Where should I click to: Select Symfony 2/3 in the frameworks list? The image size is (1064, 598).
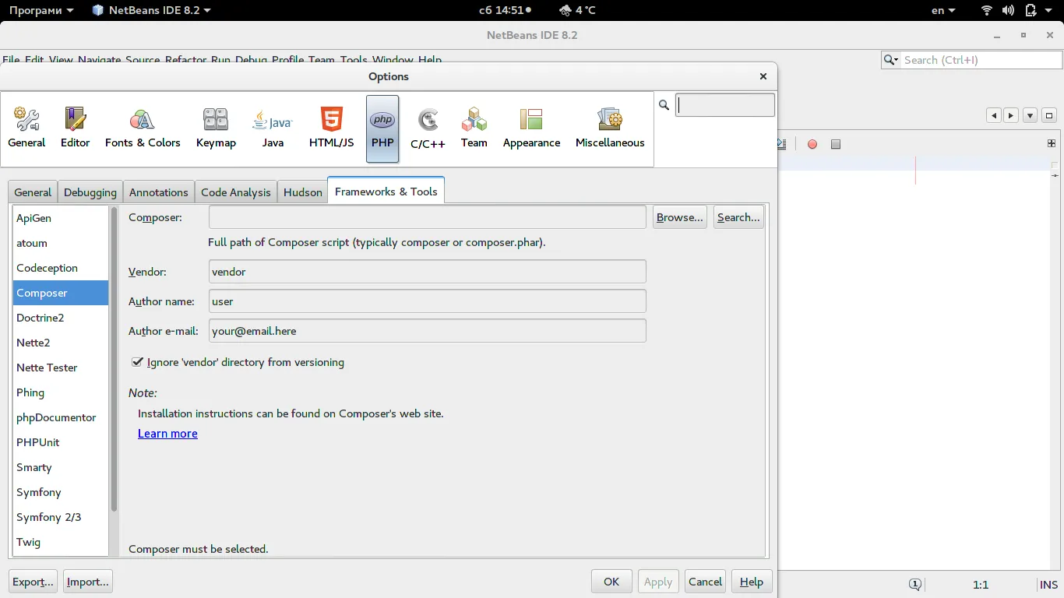point(61,517)
